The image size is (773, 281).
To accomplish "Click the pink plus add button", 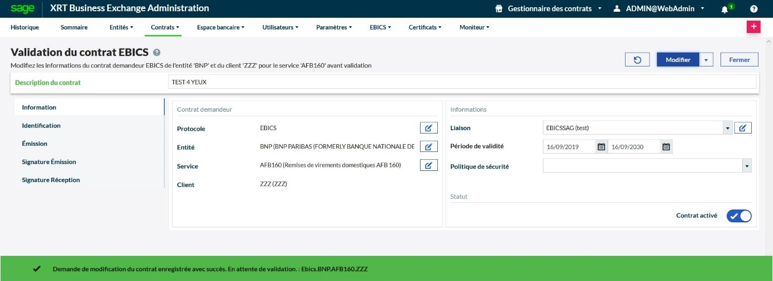I will [753, 27].
